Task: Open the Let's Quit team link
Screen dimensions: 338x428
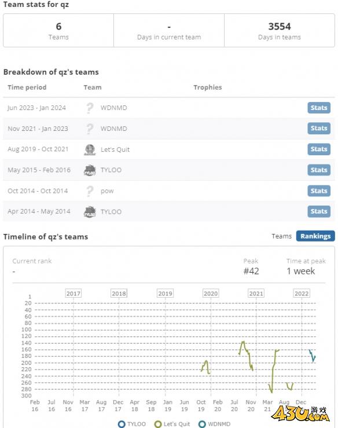Action: click(x=115, y=149)
